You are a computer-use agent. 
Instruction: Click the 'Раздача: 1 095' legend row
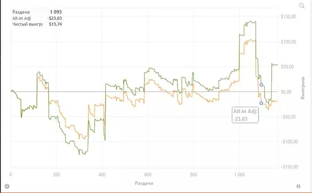(x=37, y=12)
